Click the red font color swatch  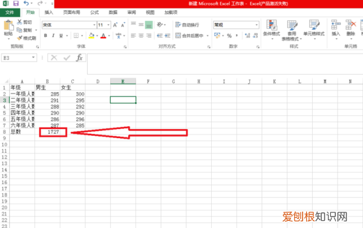pos(103,36)
